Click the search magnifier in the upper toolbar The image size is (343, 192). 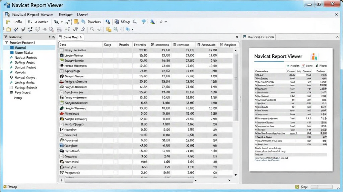click(x=135, y=22)
